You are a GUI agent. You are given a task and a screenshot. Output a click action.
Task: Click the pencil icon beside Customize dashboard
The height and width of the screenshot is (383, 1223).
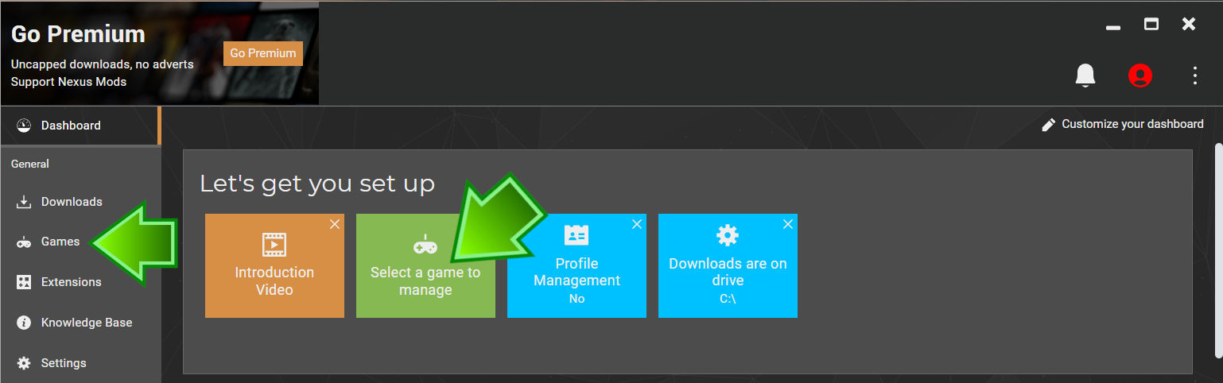[1049, 125]
